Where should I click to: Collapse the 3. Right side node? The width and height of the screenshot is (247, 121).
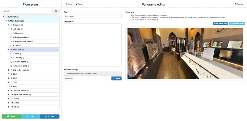pos(9,49)
